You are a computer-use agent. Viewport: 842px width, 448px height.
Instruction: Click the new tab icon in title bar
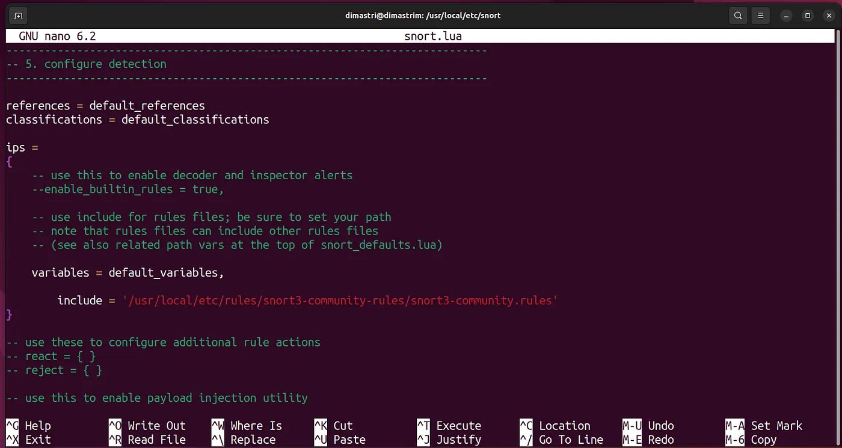tap(19, 15)
